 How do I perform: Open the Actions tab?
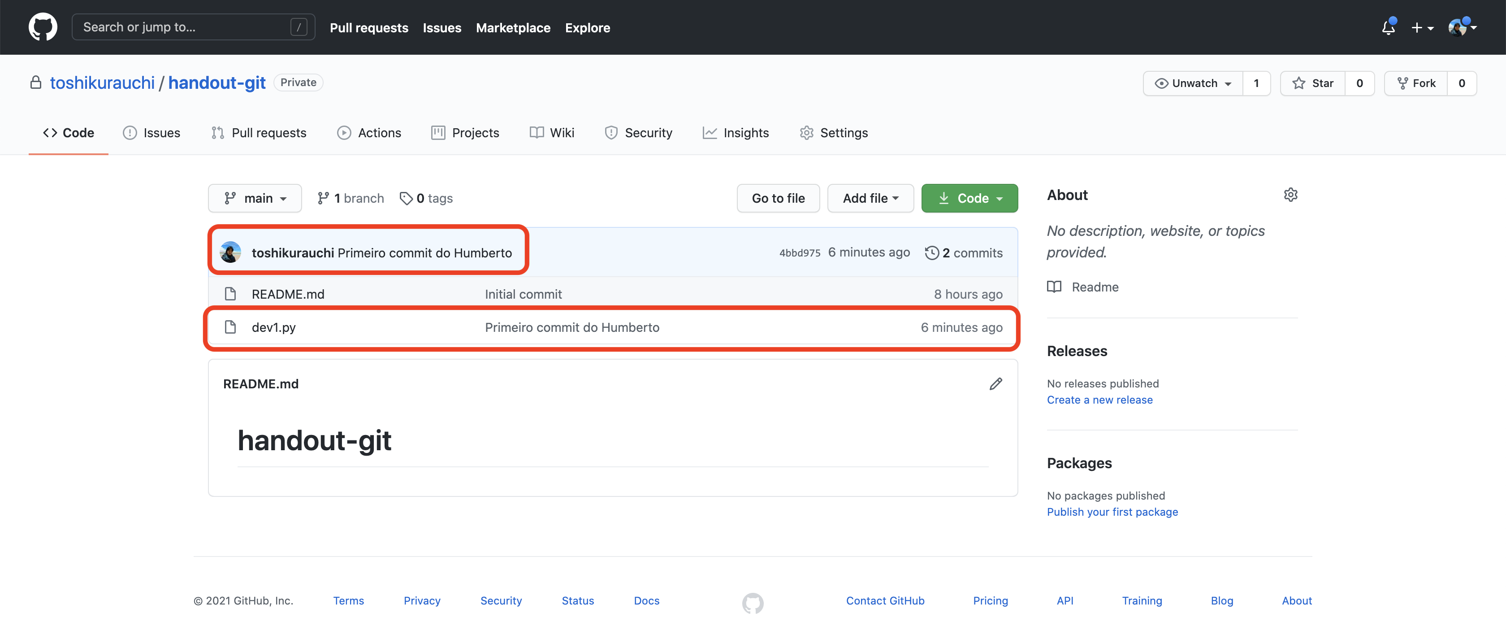pyautogui.click(x=369, y=133)
